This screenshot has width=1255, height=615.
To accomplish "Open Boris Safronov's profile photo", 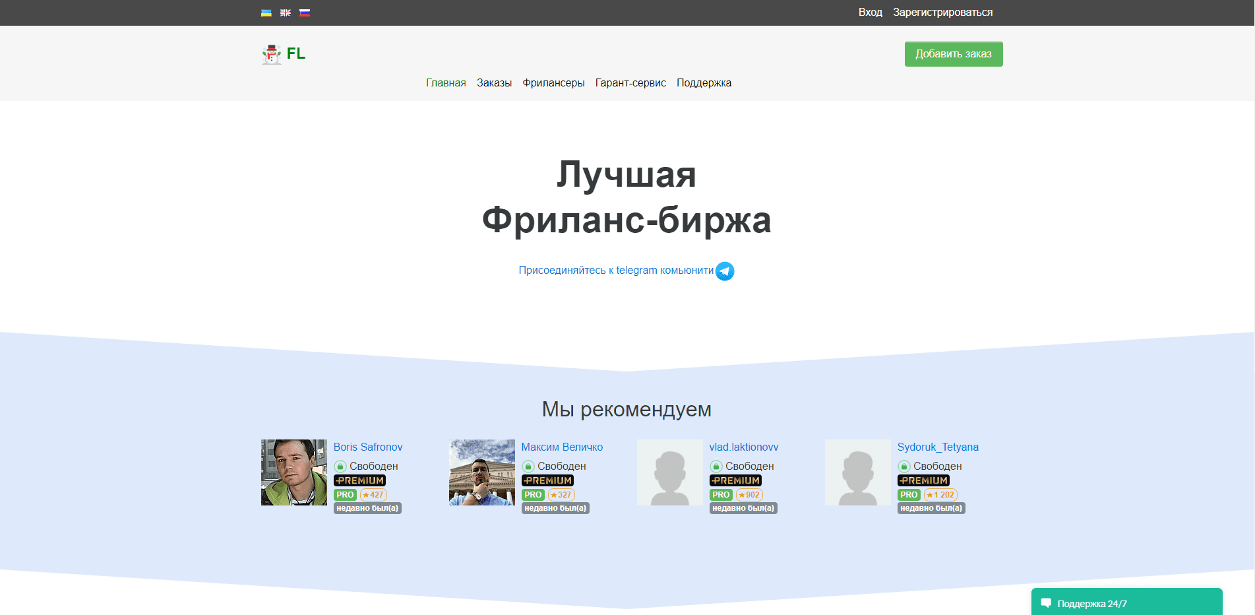I will coord(293,472).
